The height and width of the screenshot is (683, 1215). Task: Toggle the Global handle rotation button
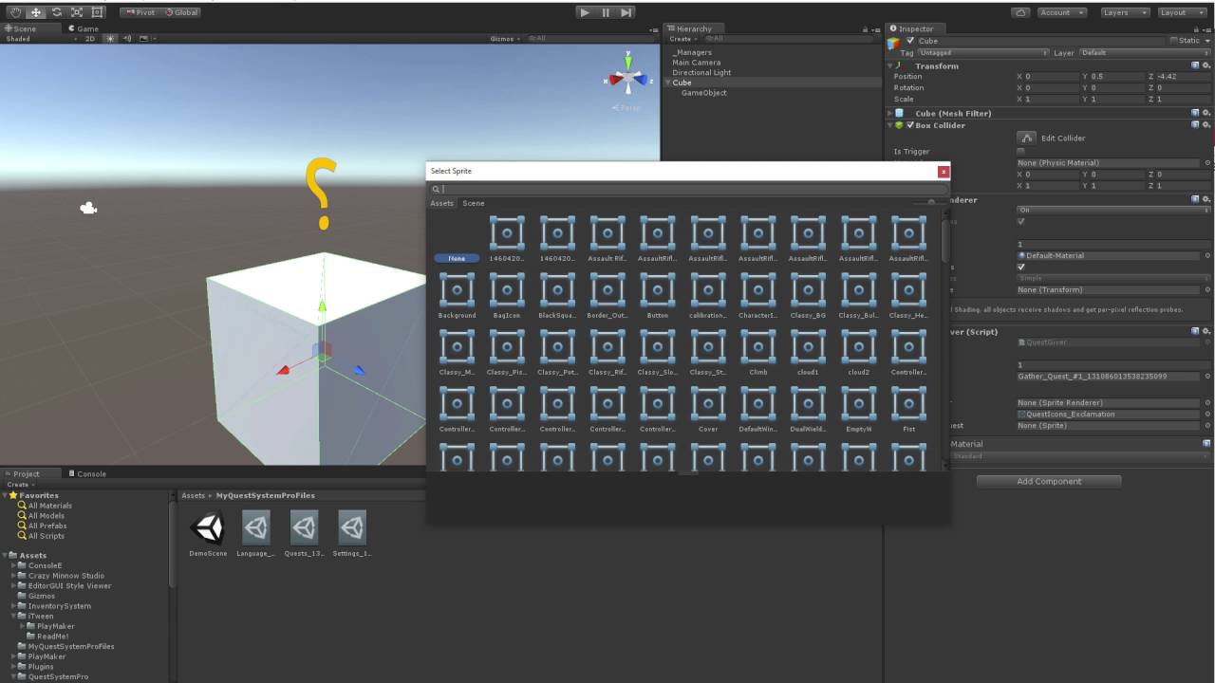tap(181, 12)
